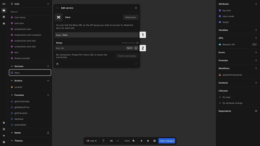The height and width of the screenshot is (146, 260).
Task: Toggle the Dependents visibility eye icon
Action: 256,111
